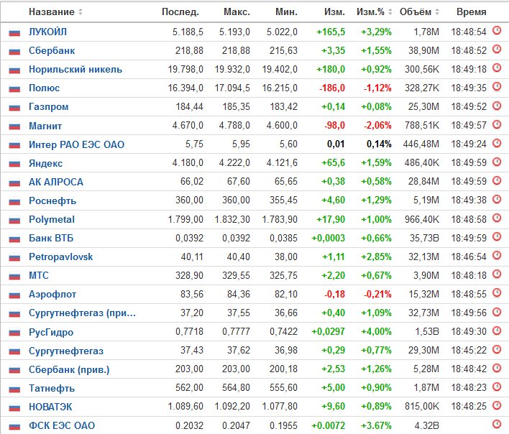Open the АК АЛРОСА link

point(56,182)
